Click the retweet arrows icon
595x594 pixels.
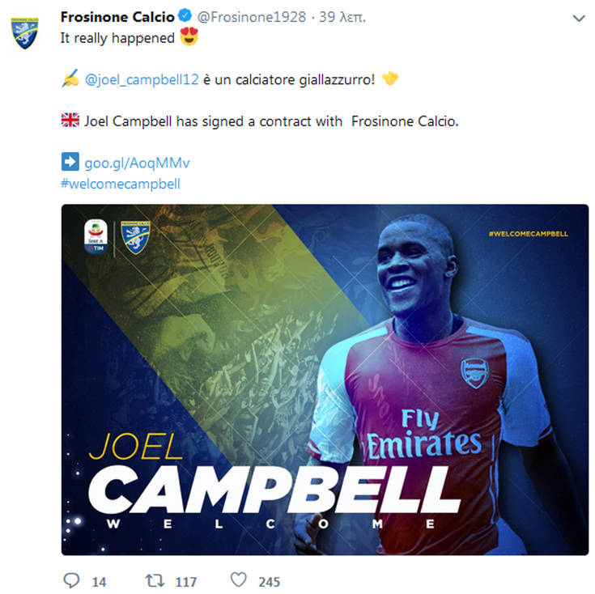(155, 580)
